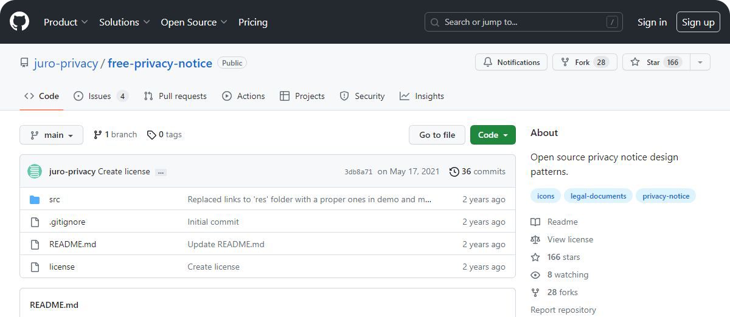Screen dimensions: 730x317
Task: Click the file icon next to .gitignore
Action: (35, 222)
